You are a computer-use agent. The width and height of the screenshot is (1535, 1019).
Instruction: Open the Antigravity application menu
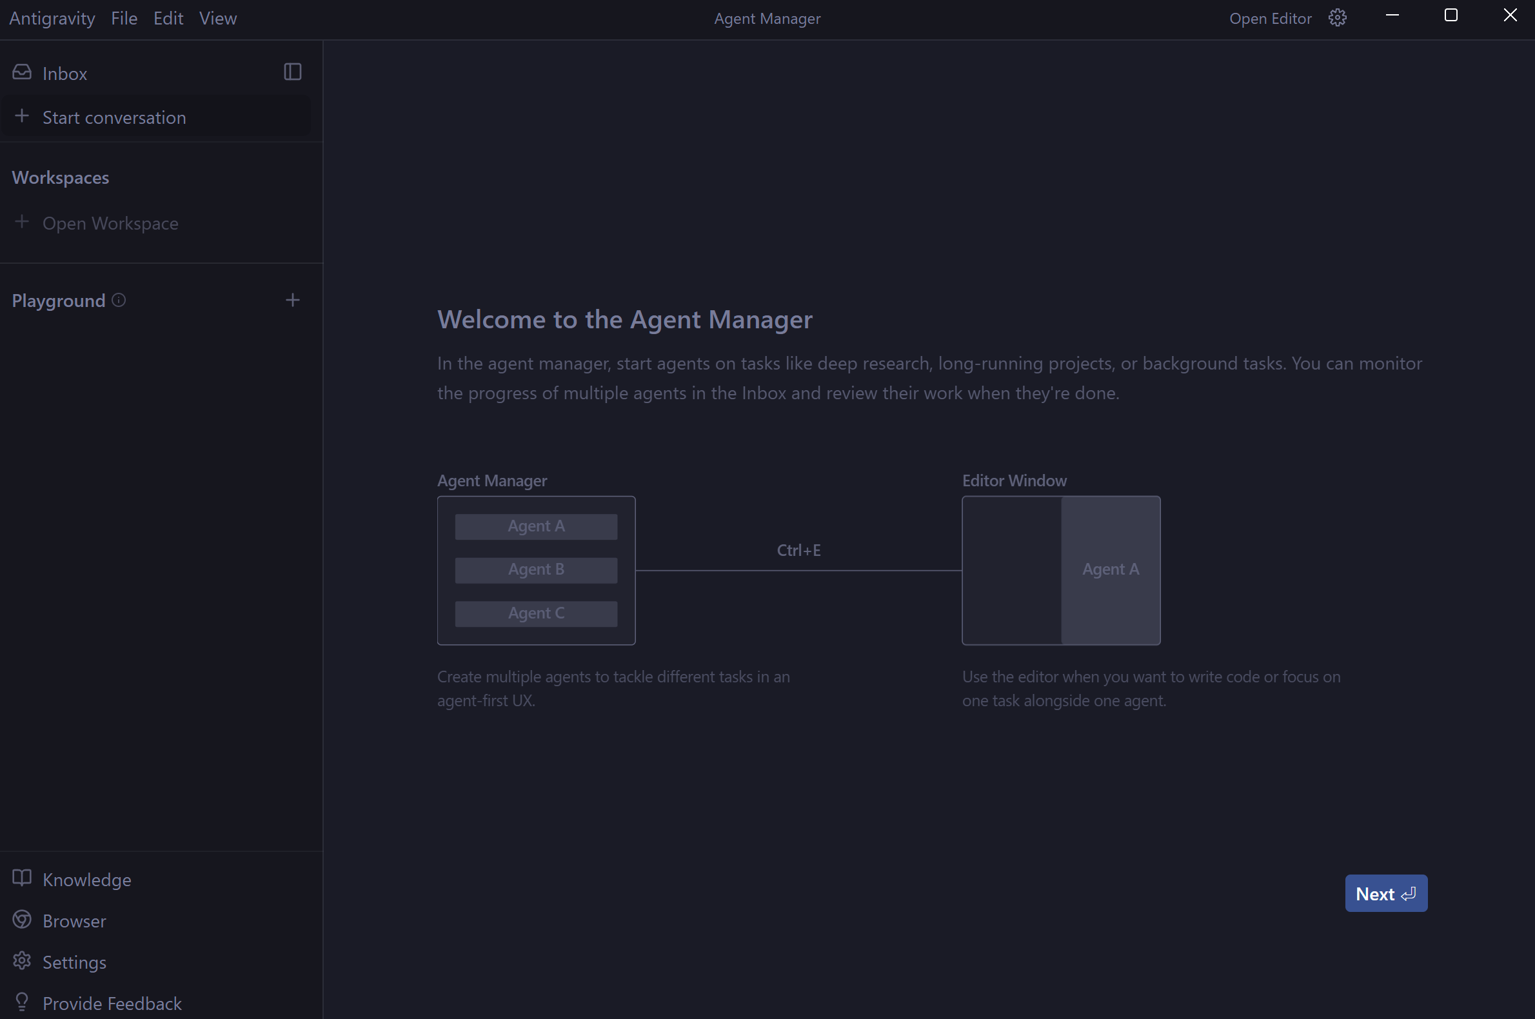[52, 18]
